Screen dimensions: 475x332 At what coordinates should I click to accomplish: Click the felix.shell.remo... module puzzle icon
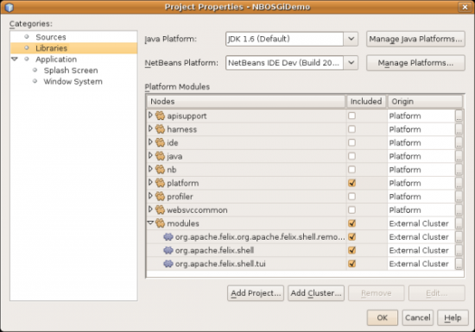[168, 237]
